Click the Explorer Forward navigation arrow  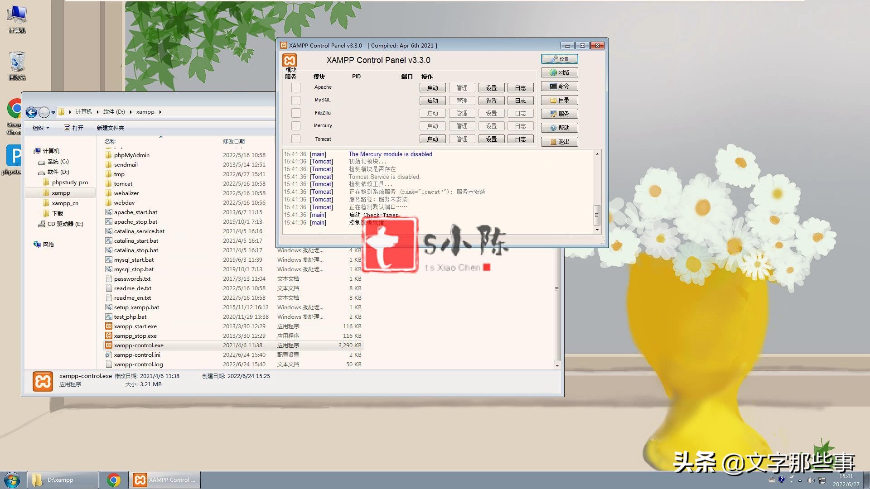[44, 112]
